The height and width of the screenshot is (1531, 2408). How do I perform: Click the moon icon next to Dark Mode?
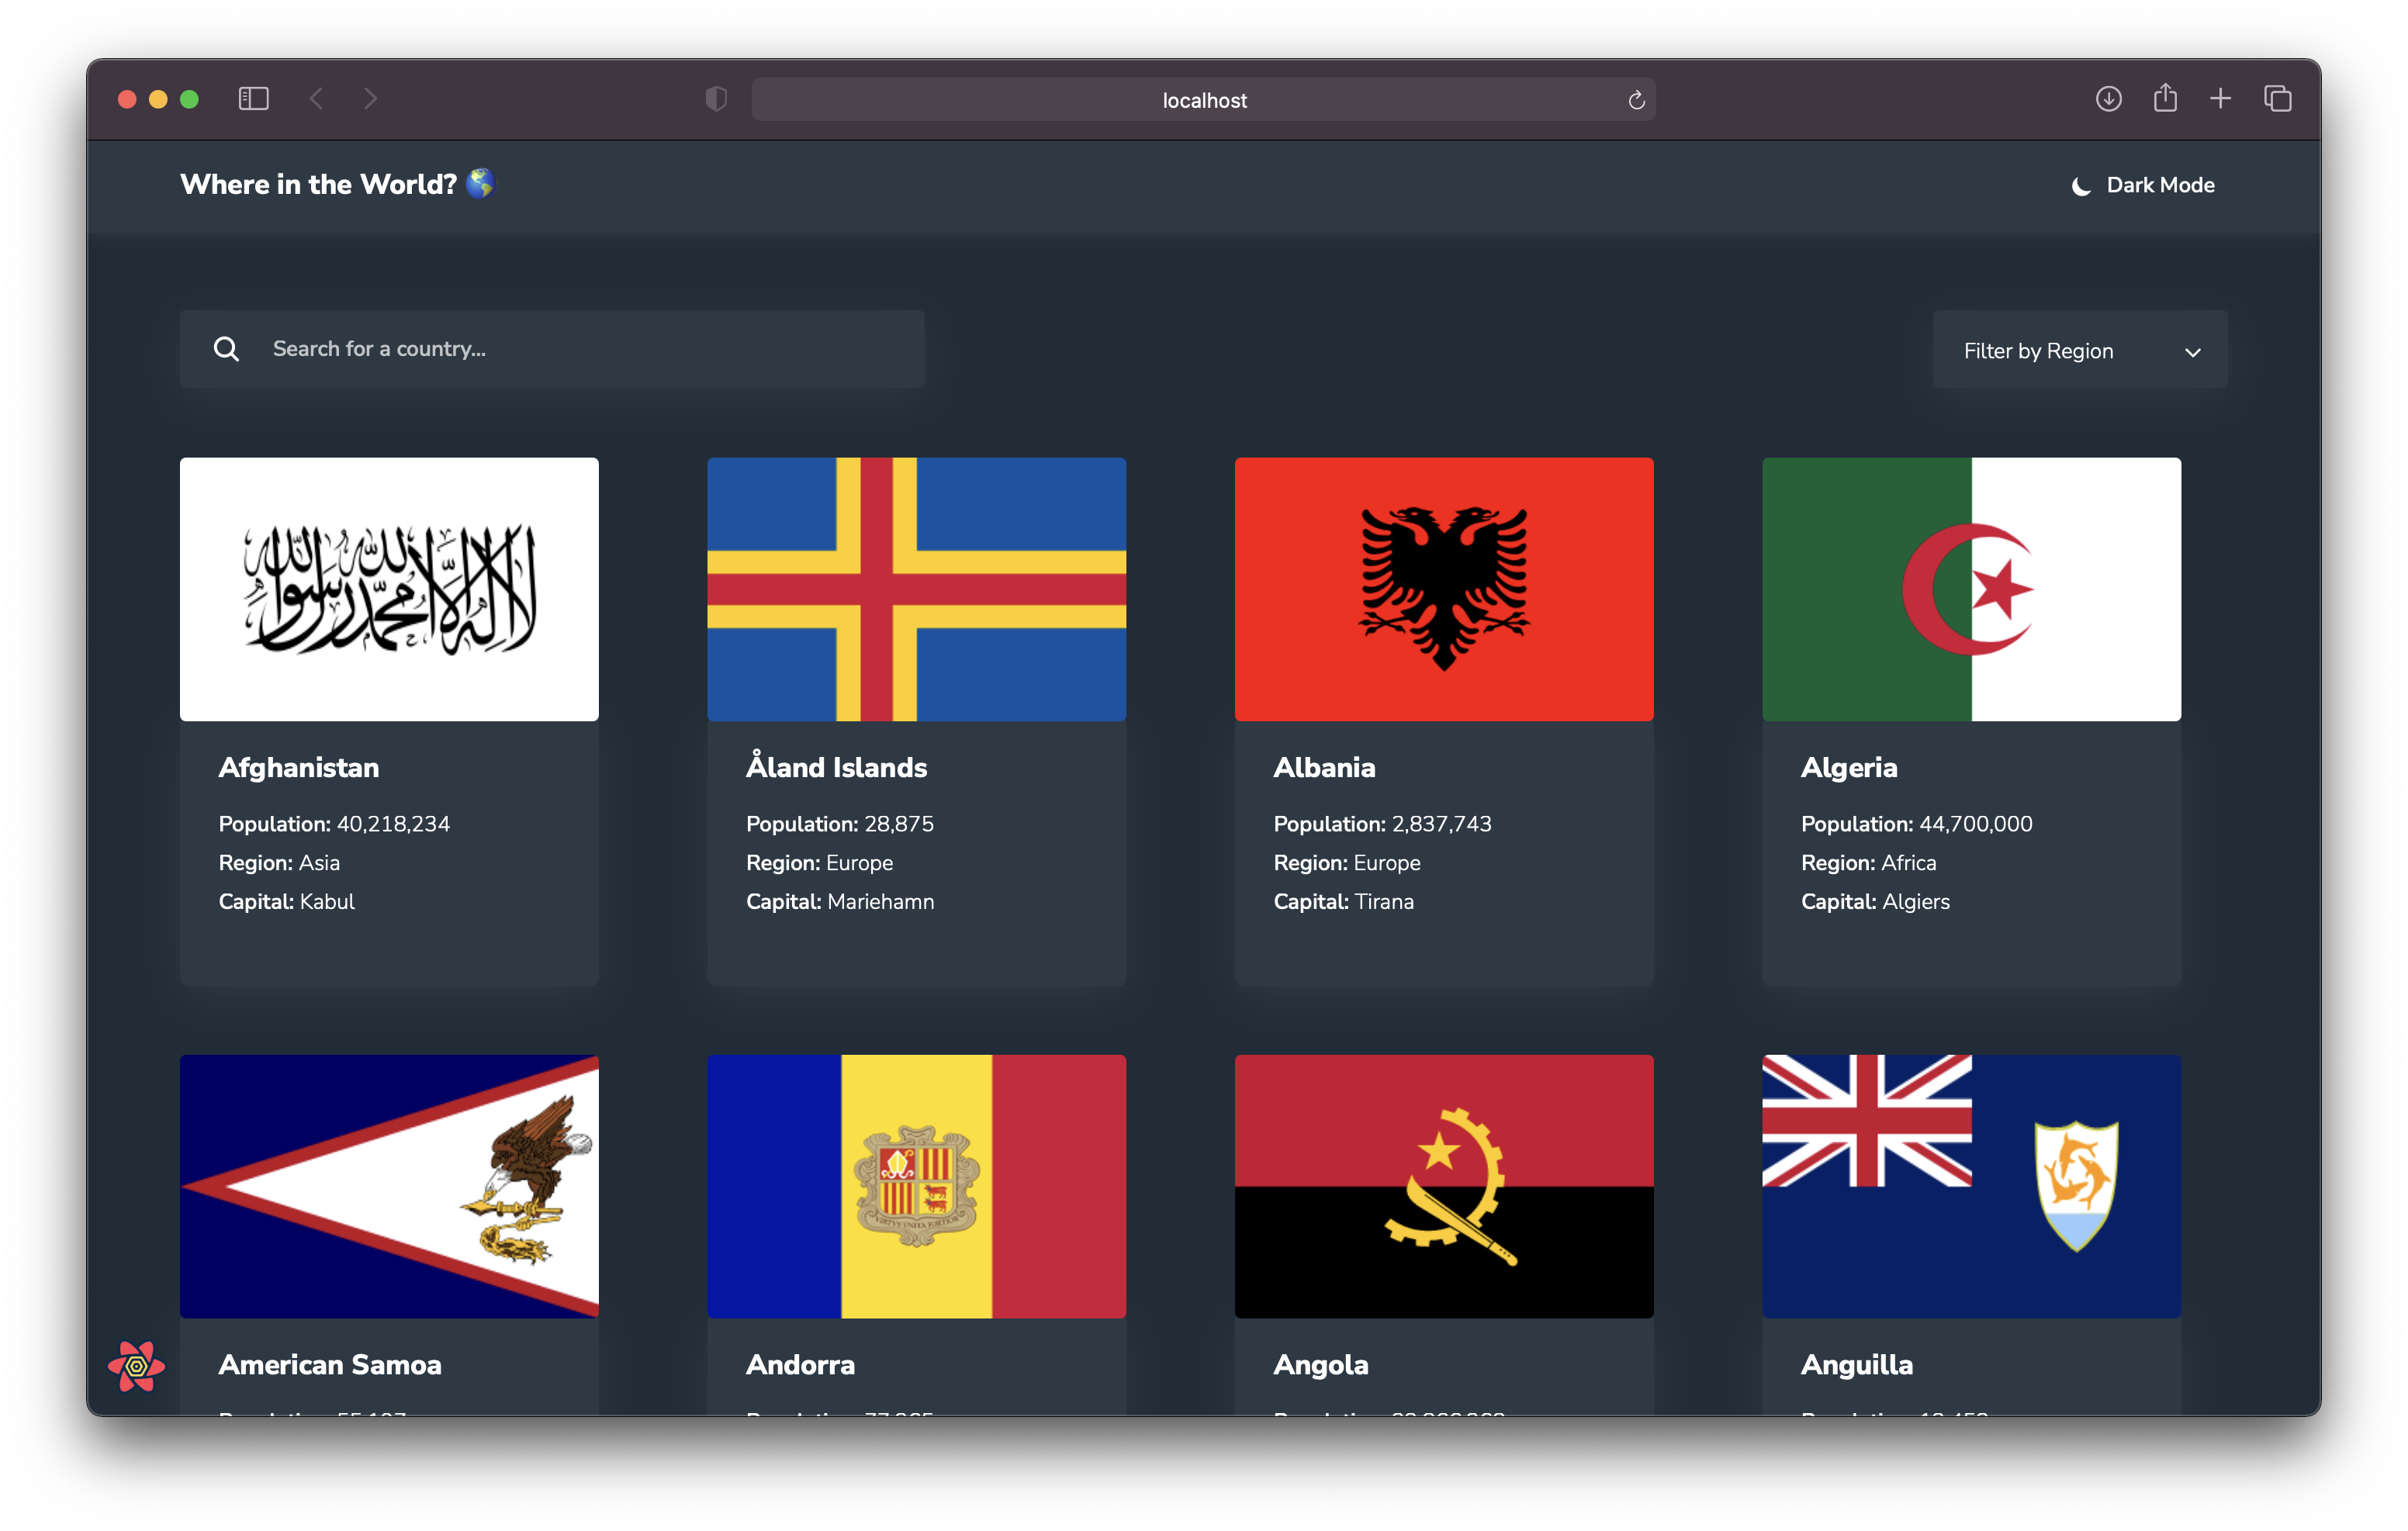[x=2081, y=185]
